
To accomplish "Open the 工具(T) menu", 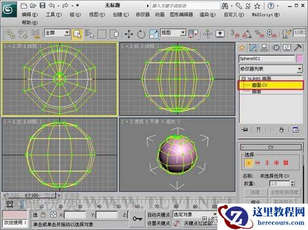I will point(54,15).
